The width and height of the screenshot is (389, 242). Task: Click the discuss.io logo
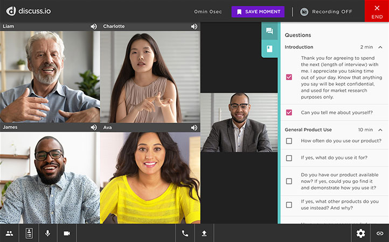28,11
